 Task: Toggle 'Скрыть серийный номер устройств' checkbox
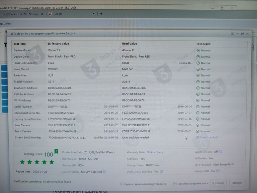121,184
